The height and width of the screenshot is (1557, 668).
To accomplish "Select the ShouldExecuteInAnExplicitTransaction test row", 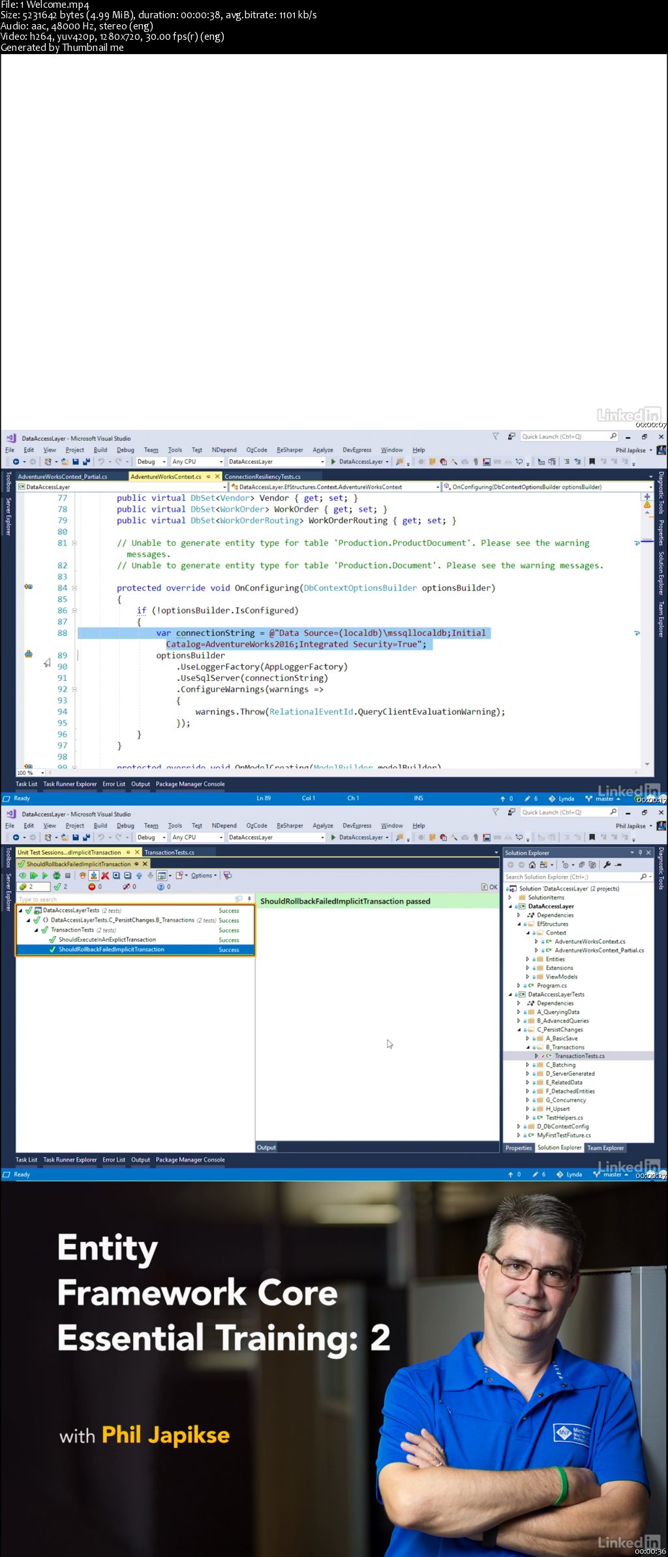I will click(x=135, y=940).
